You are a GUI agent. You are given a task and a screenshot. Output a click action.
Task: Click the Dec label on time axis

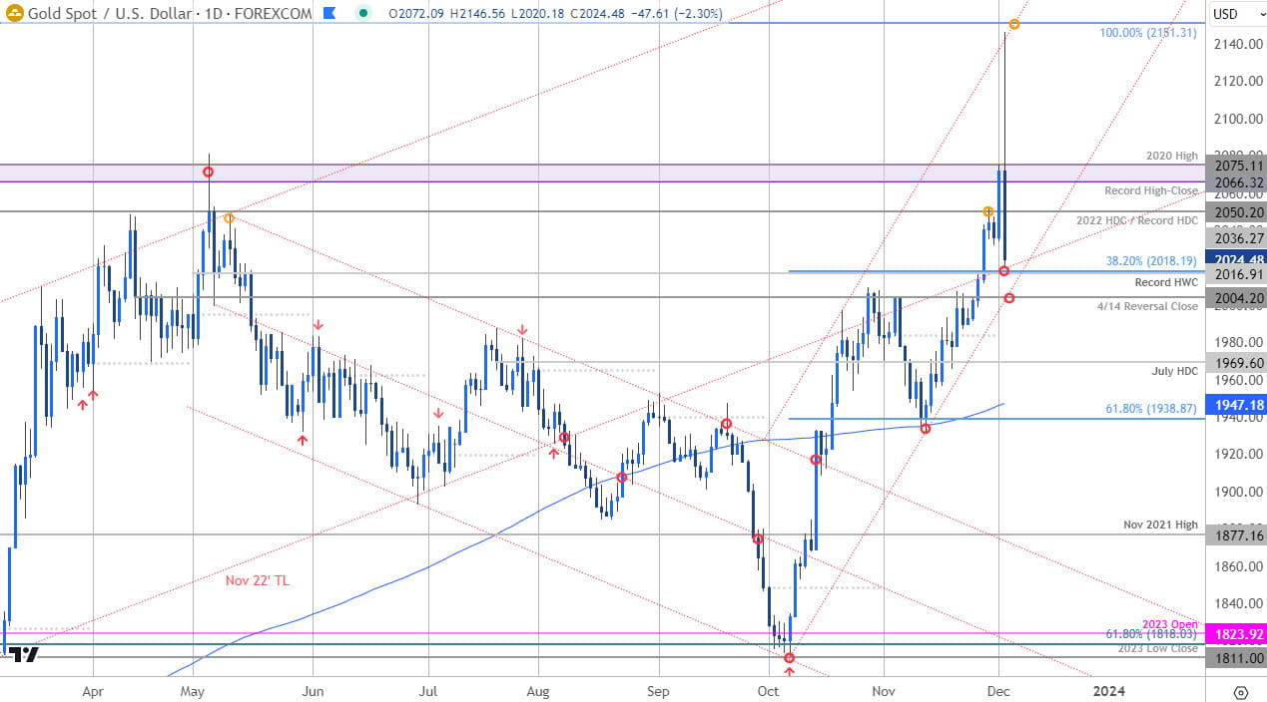click(x=999, y=690)
